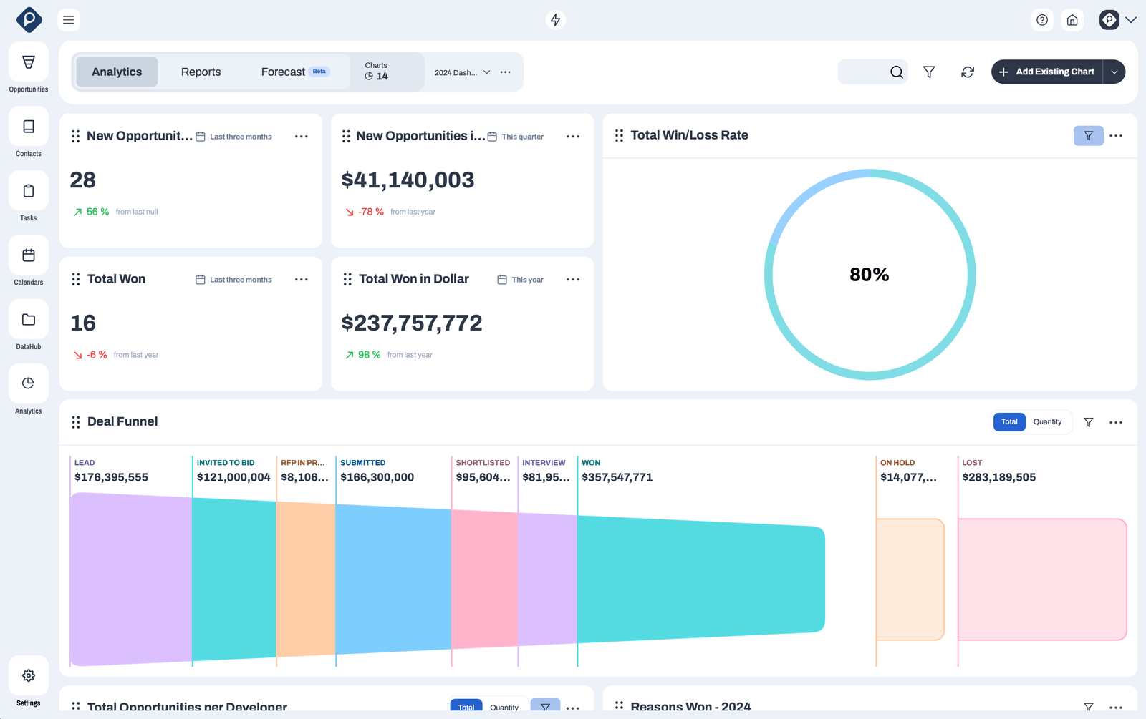The image size is (1146, 719).
Task: Toggle the filter on Total Win/Loss Rate
Action: tap(1088, 135)
